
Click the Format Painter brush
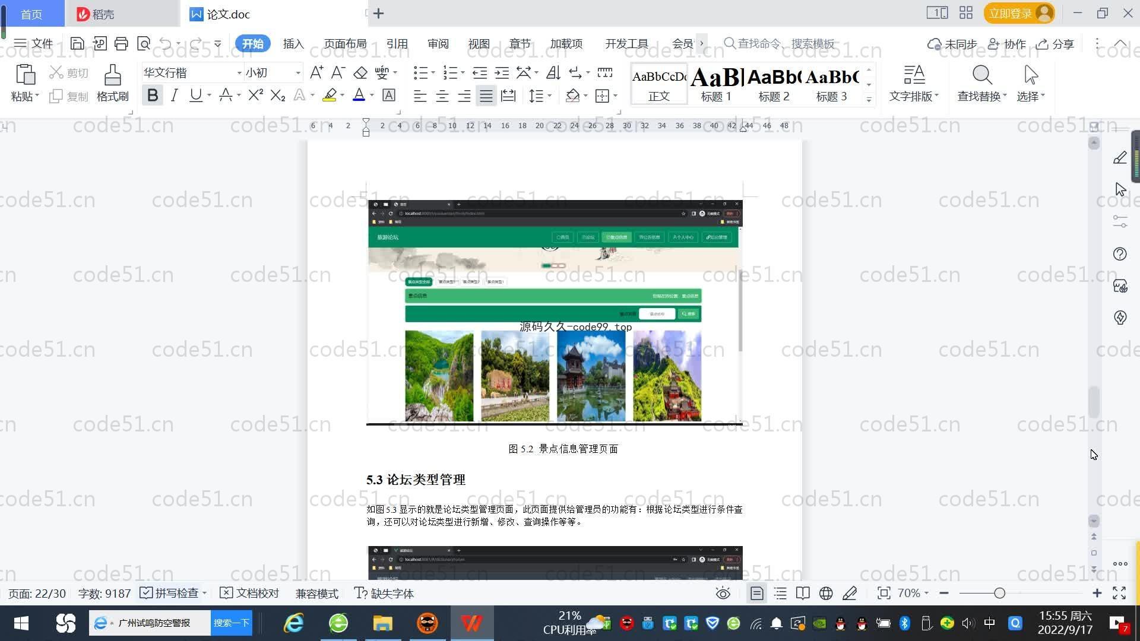click(x=113, y=75)
